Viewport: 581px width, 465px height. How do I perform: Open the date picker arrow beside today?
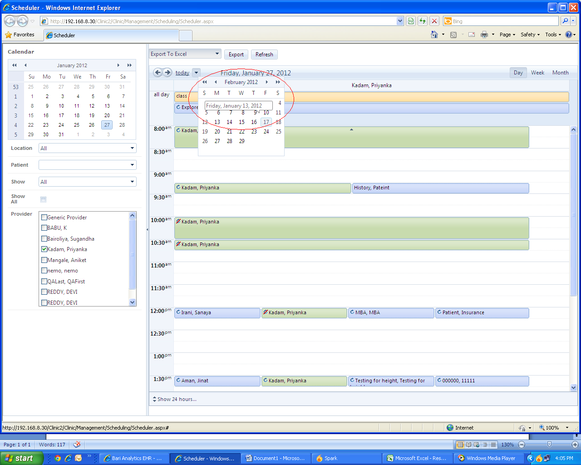[x=196, y=73]
